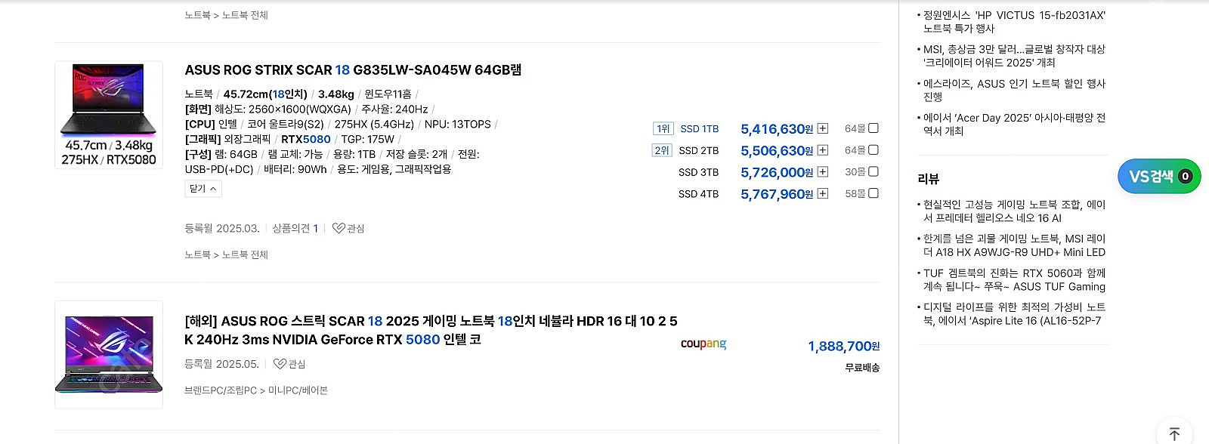1209x444 pixels.
Task: Click the scroll-to-top arrow icon
Action: (x=1174, y=433)
